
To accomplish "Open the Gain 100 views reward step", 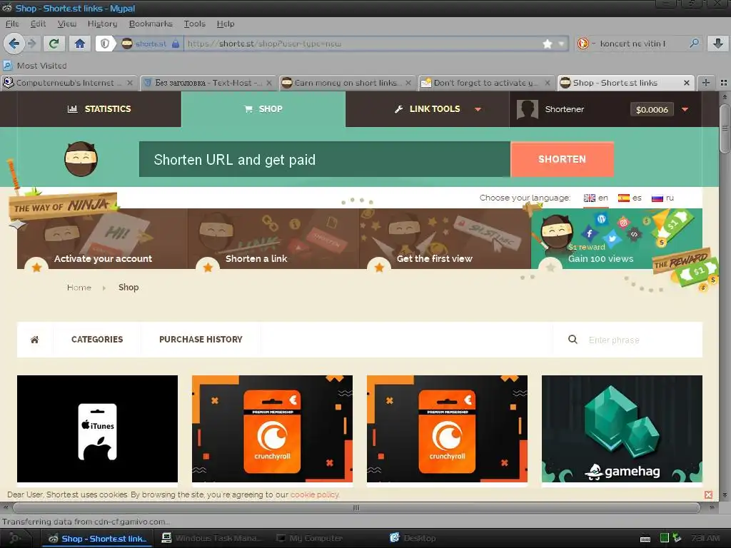I will (x=616, y=238).
